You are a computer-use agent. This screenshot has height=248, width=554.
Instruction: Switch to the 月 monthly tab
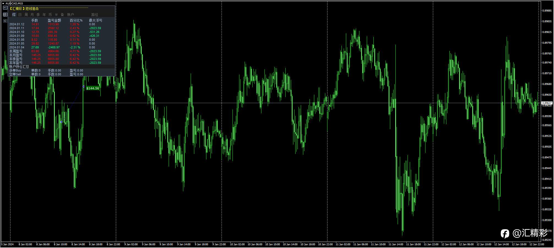coord(32,15)
